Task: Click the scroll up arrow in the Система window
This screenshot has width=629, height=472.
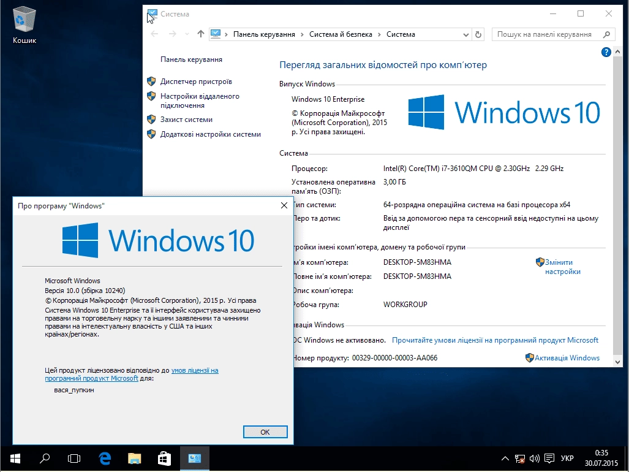Action: [x=618, y=50]
